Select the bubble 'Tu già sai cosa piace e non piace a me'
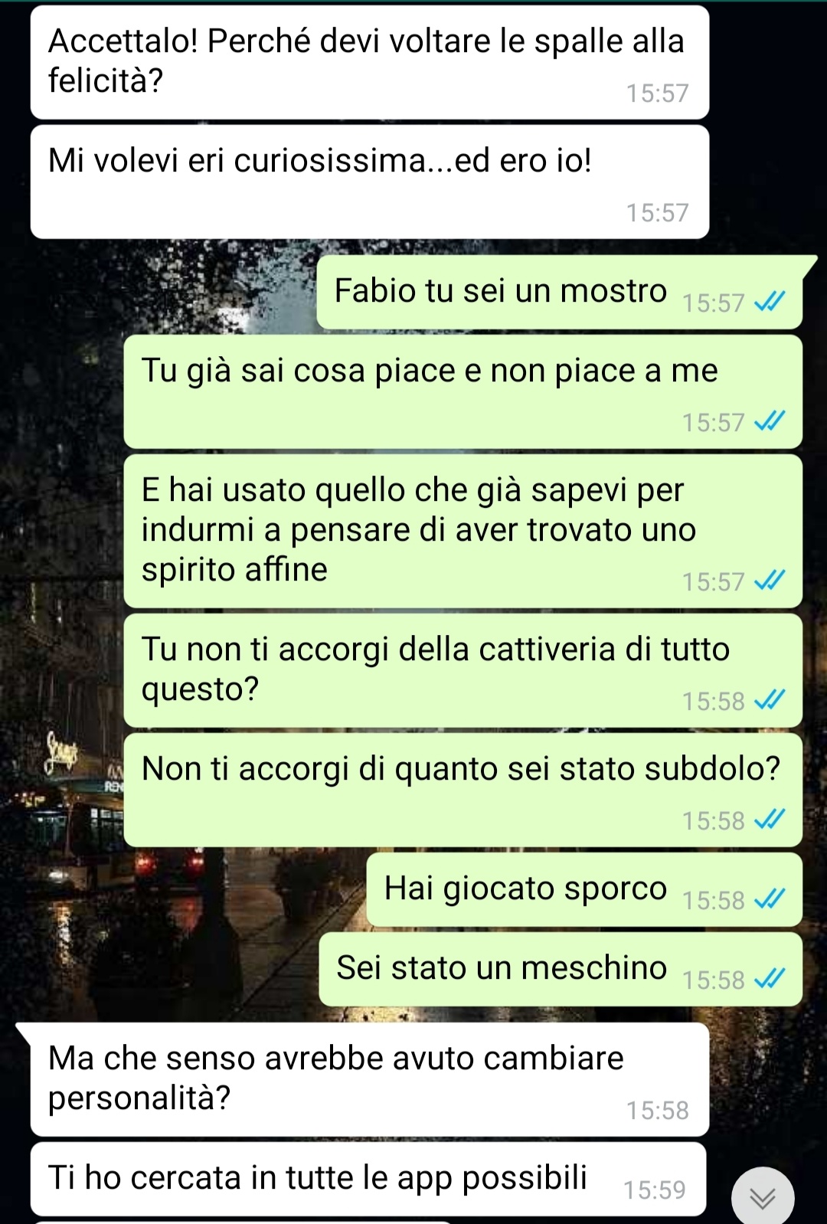The height and width of the screenshot is (1224, 827). tap(463, 391)
